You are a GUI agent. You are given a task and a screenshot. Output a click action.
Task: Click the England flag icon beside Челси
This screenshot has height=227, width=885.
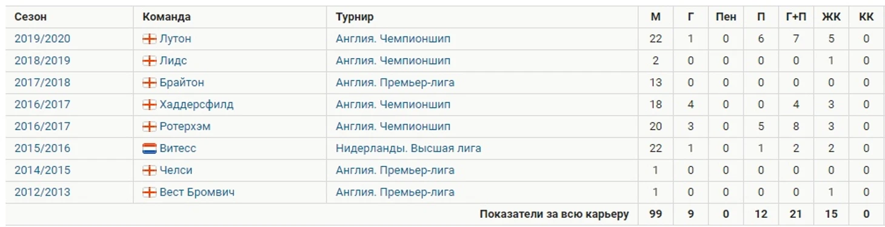click(x=149, y=171)
